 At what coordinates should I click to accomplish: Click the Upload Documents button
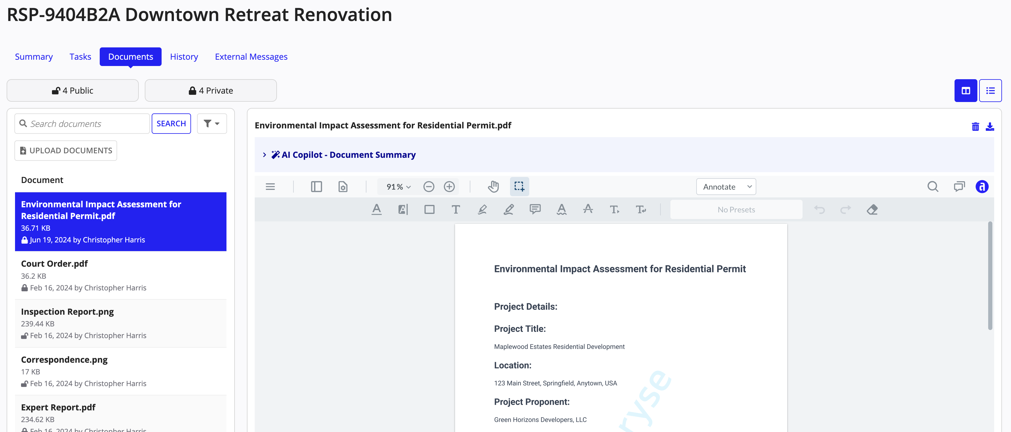click(65, 150)
